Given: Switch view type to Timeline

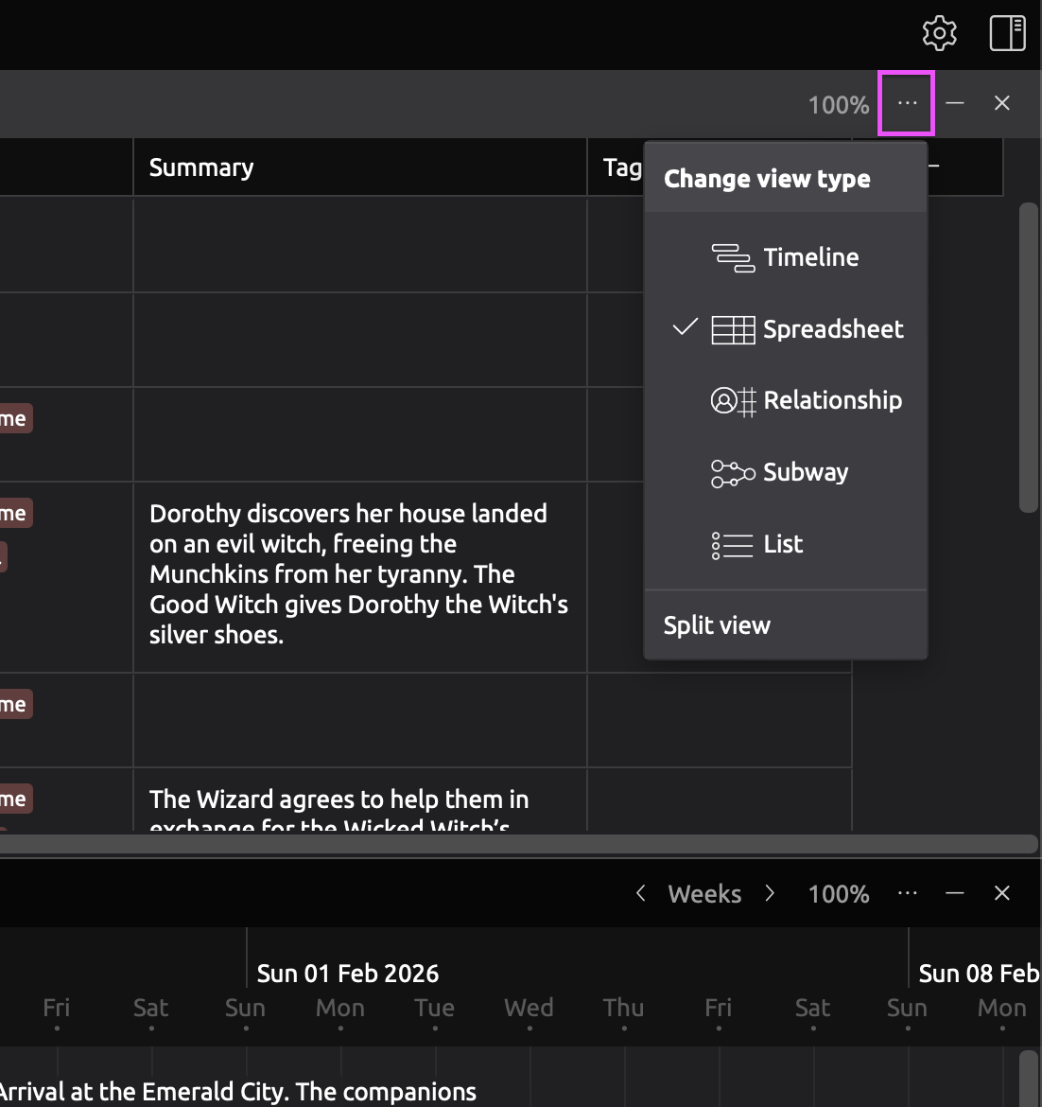Looking at the screenshot, I should tap(810, 257).
